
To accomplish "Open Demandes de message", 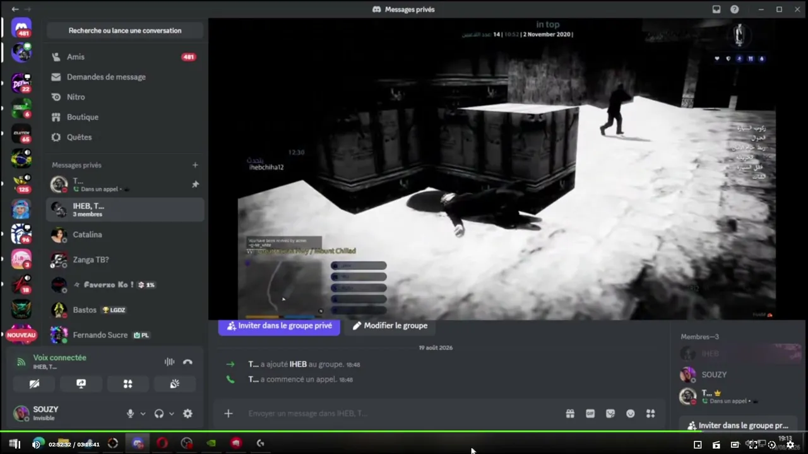I will (125, 77).
